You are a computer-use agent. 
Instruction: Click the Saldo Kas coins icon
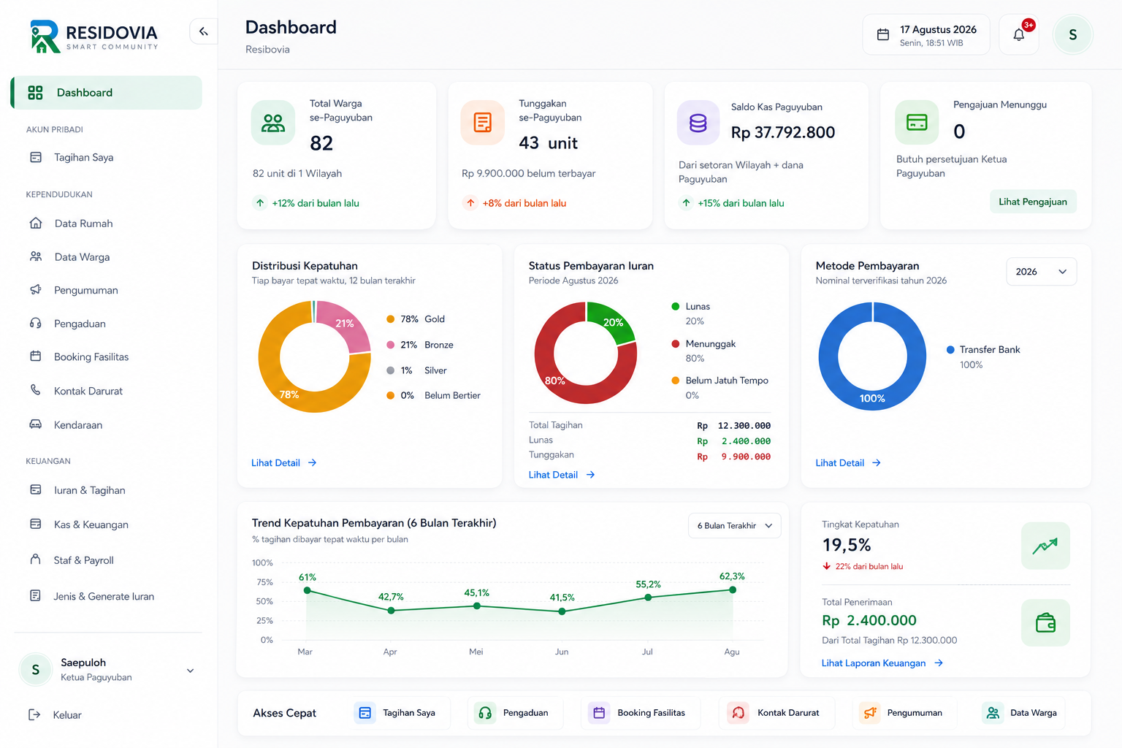698,123
